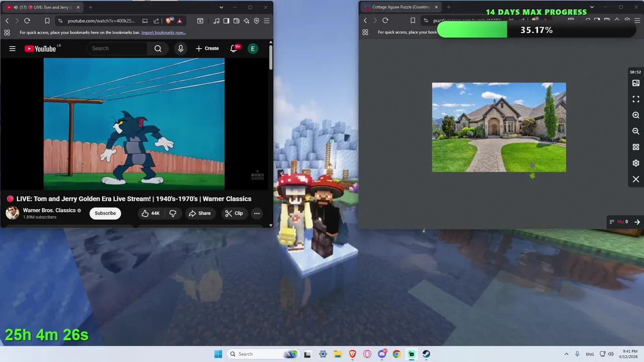Open Leo AI sparkle icon in YouTube window
The image size is (644, 362).
point(247,21)
